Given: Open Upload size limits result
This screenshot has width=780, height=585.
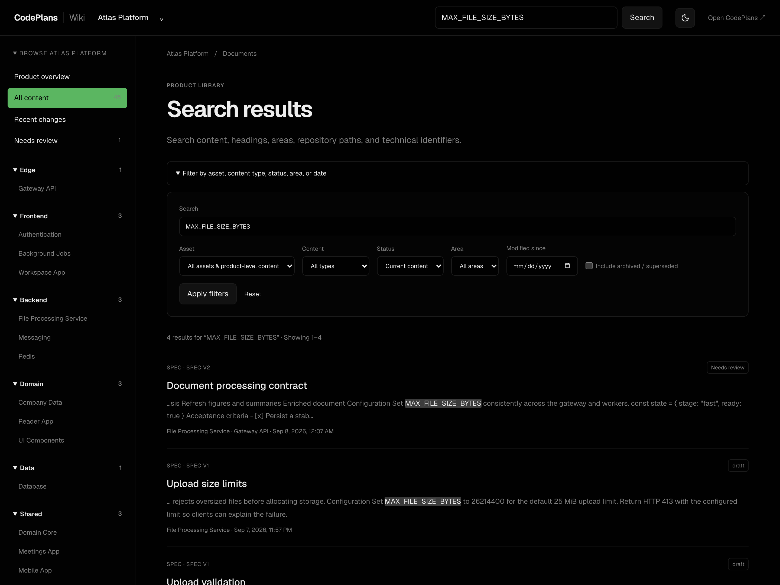Looking at the screenshot, I should point(207,483).
